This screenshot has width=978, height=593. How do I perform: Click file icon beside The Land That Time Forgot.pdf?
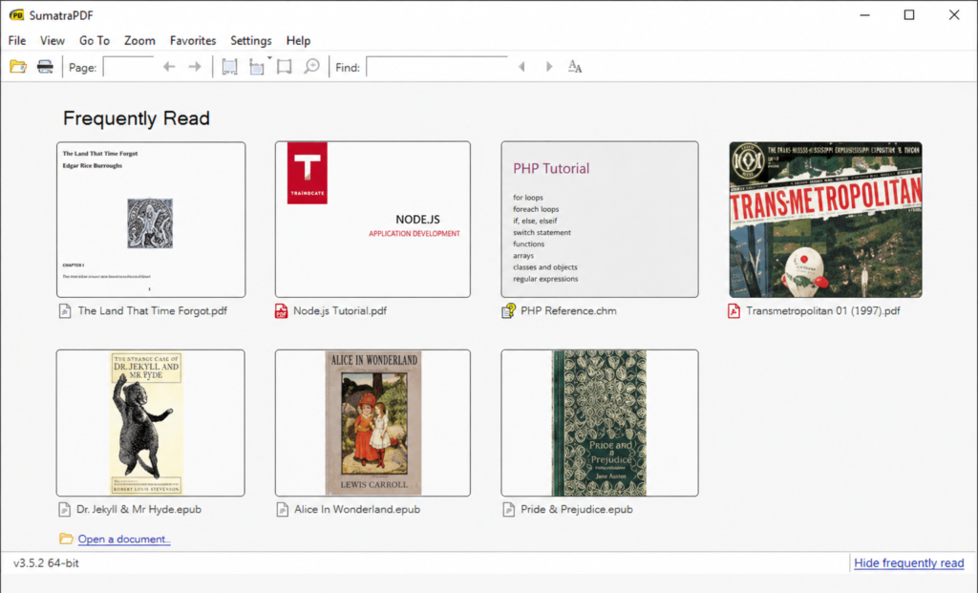pyautogui.click(x=65, y=310)
